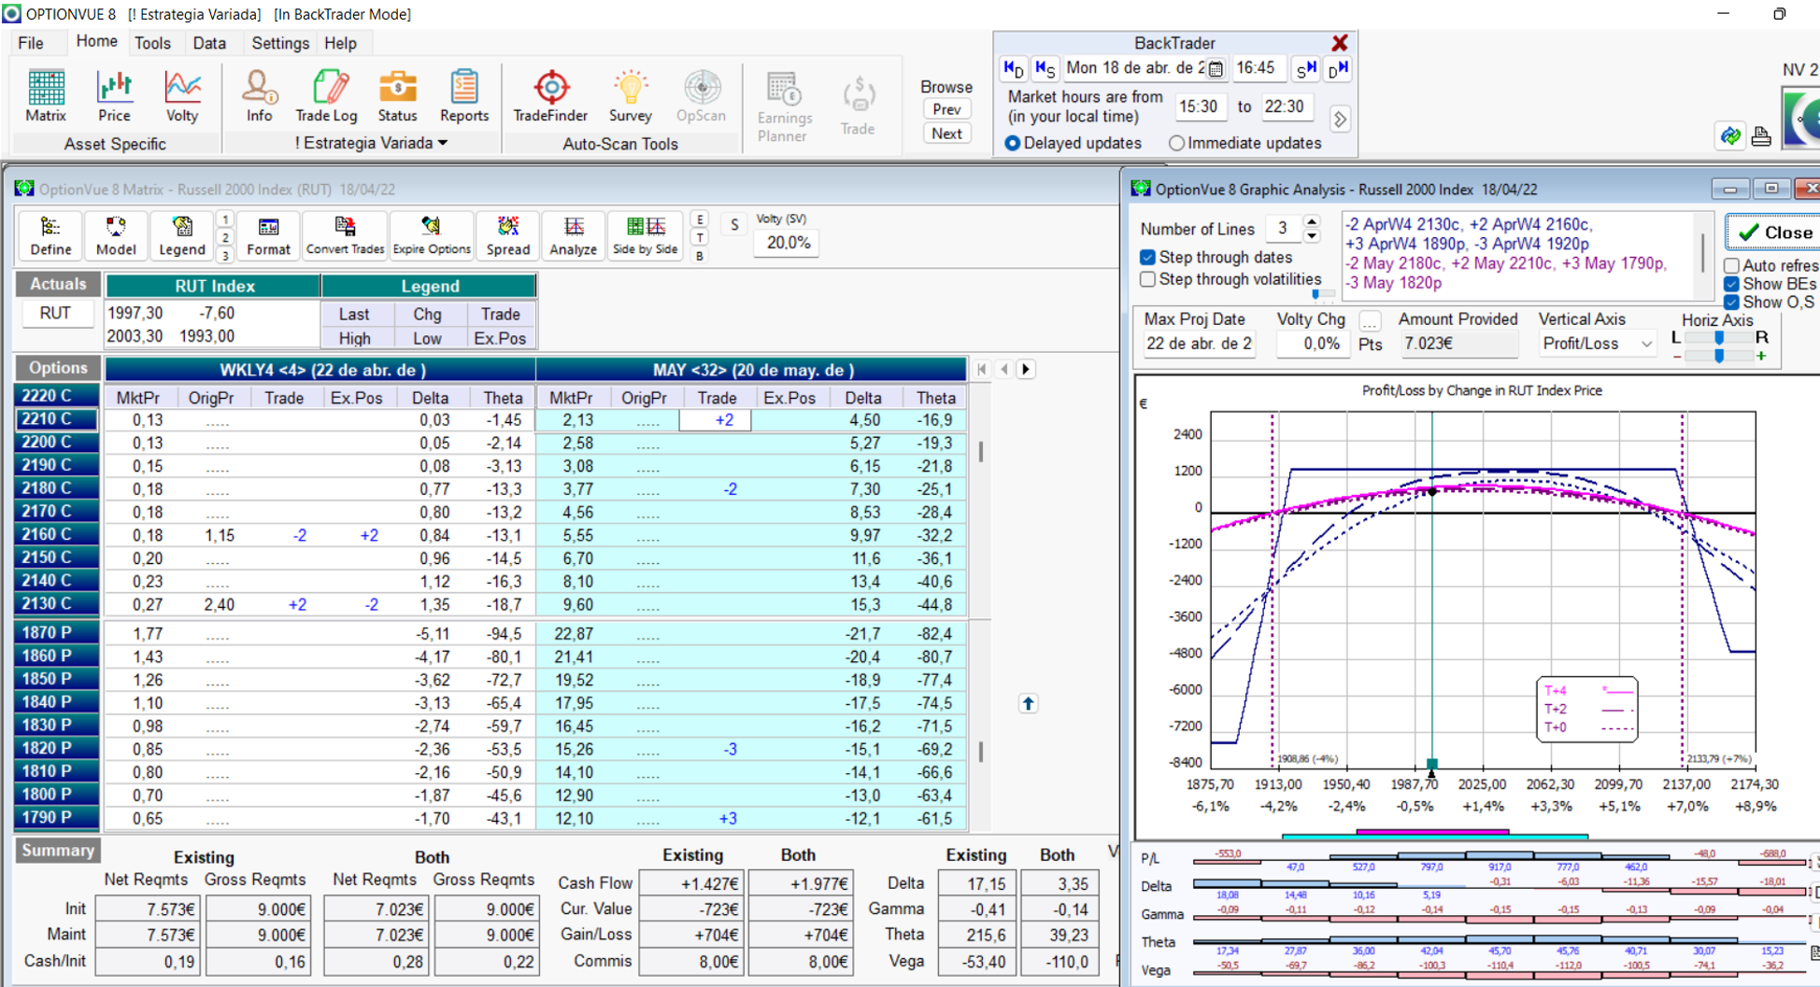Toggle the Show BEs checkbox
The width and height of the screenshot is (1820, 987).
1731,284
